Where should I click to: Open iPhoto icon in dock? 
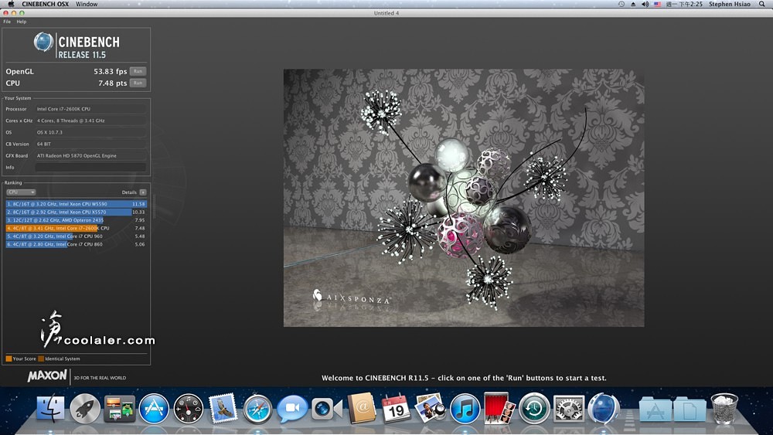click(431, 409)
